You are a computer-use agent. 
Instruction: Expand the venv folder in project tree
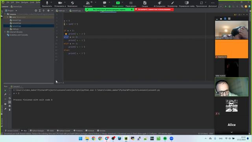[7, 17]
